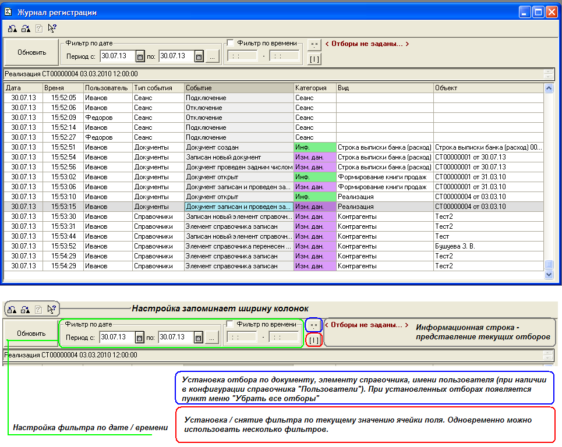This screenshot has width=562, height=447.
Task: Click the table's vertical scrollbar up arrow
Action: [x=548, y=88]
